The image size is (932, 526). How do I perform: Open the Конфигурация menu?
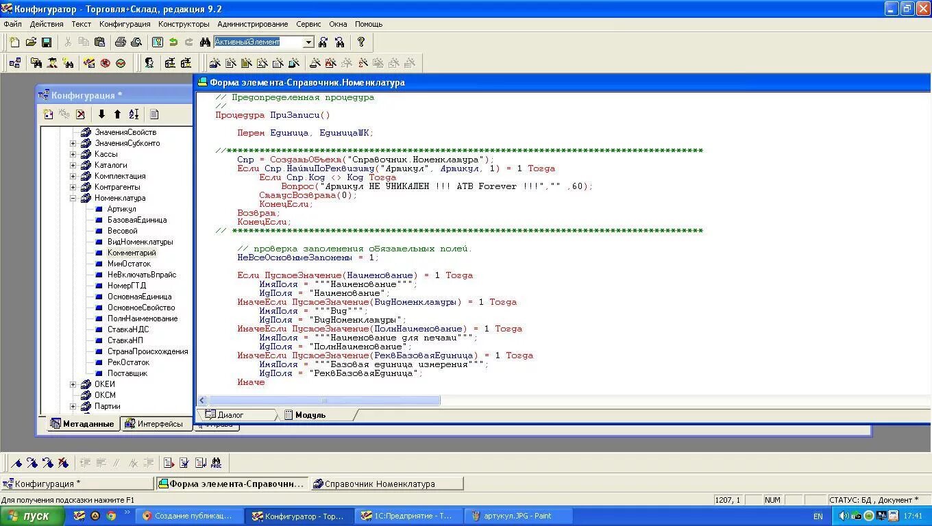click(x=125, y=24)
